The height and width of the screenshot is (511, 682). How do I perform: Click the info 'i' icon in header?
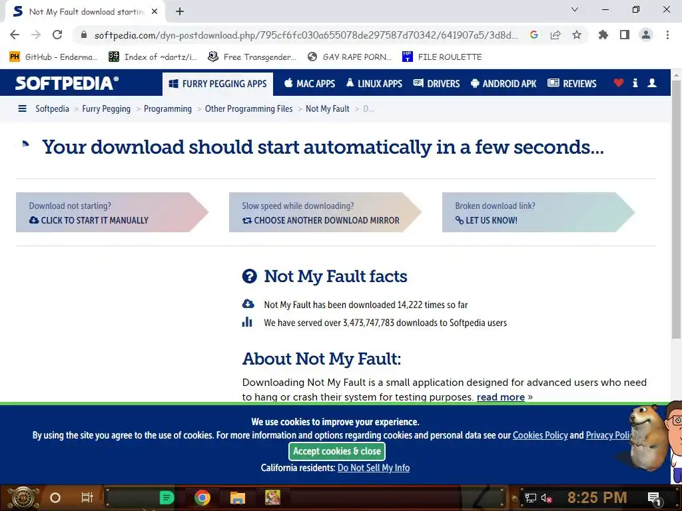635,83
